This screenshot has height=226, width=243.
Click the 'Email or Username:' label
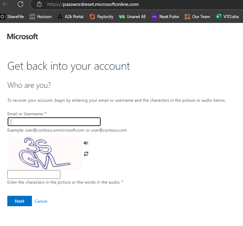pyautogui.click(x=25, y=114)
